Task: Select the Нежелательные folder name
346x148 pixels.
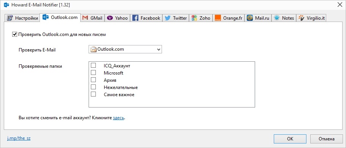Action: (121, 87)
